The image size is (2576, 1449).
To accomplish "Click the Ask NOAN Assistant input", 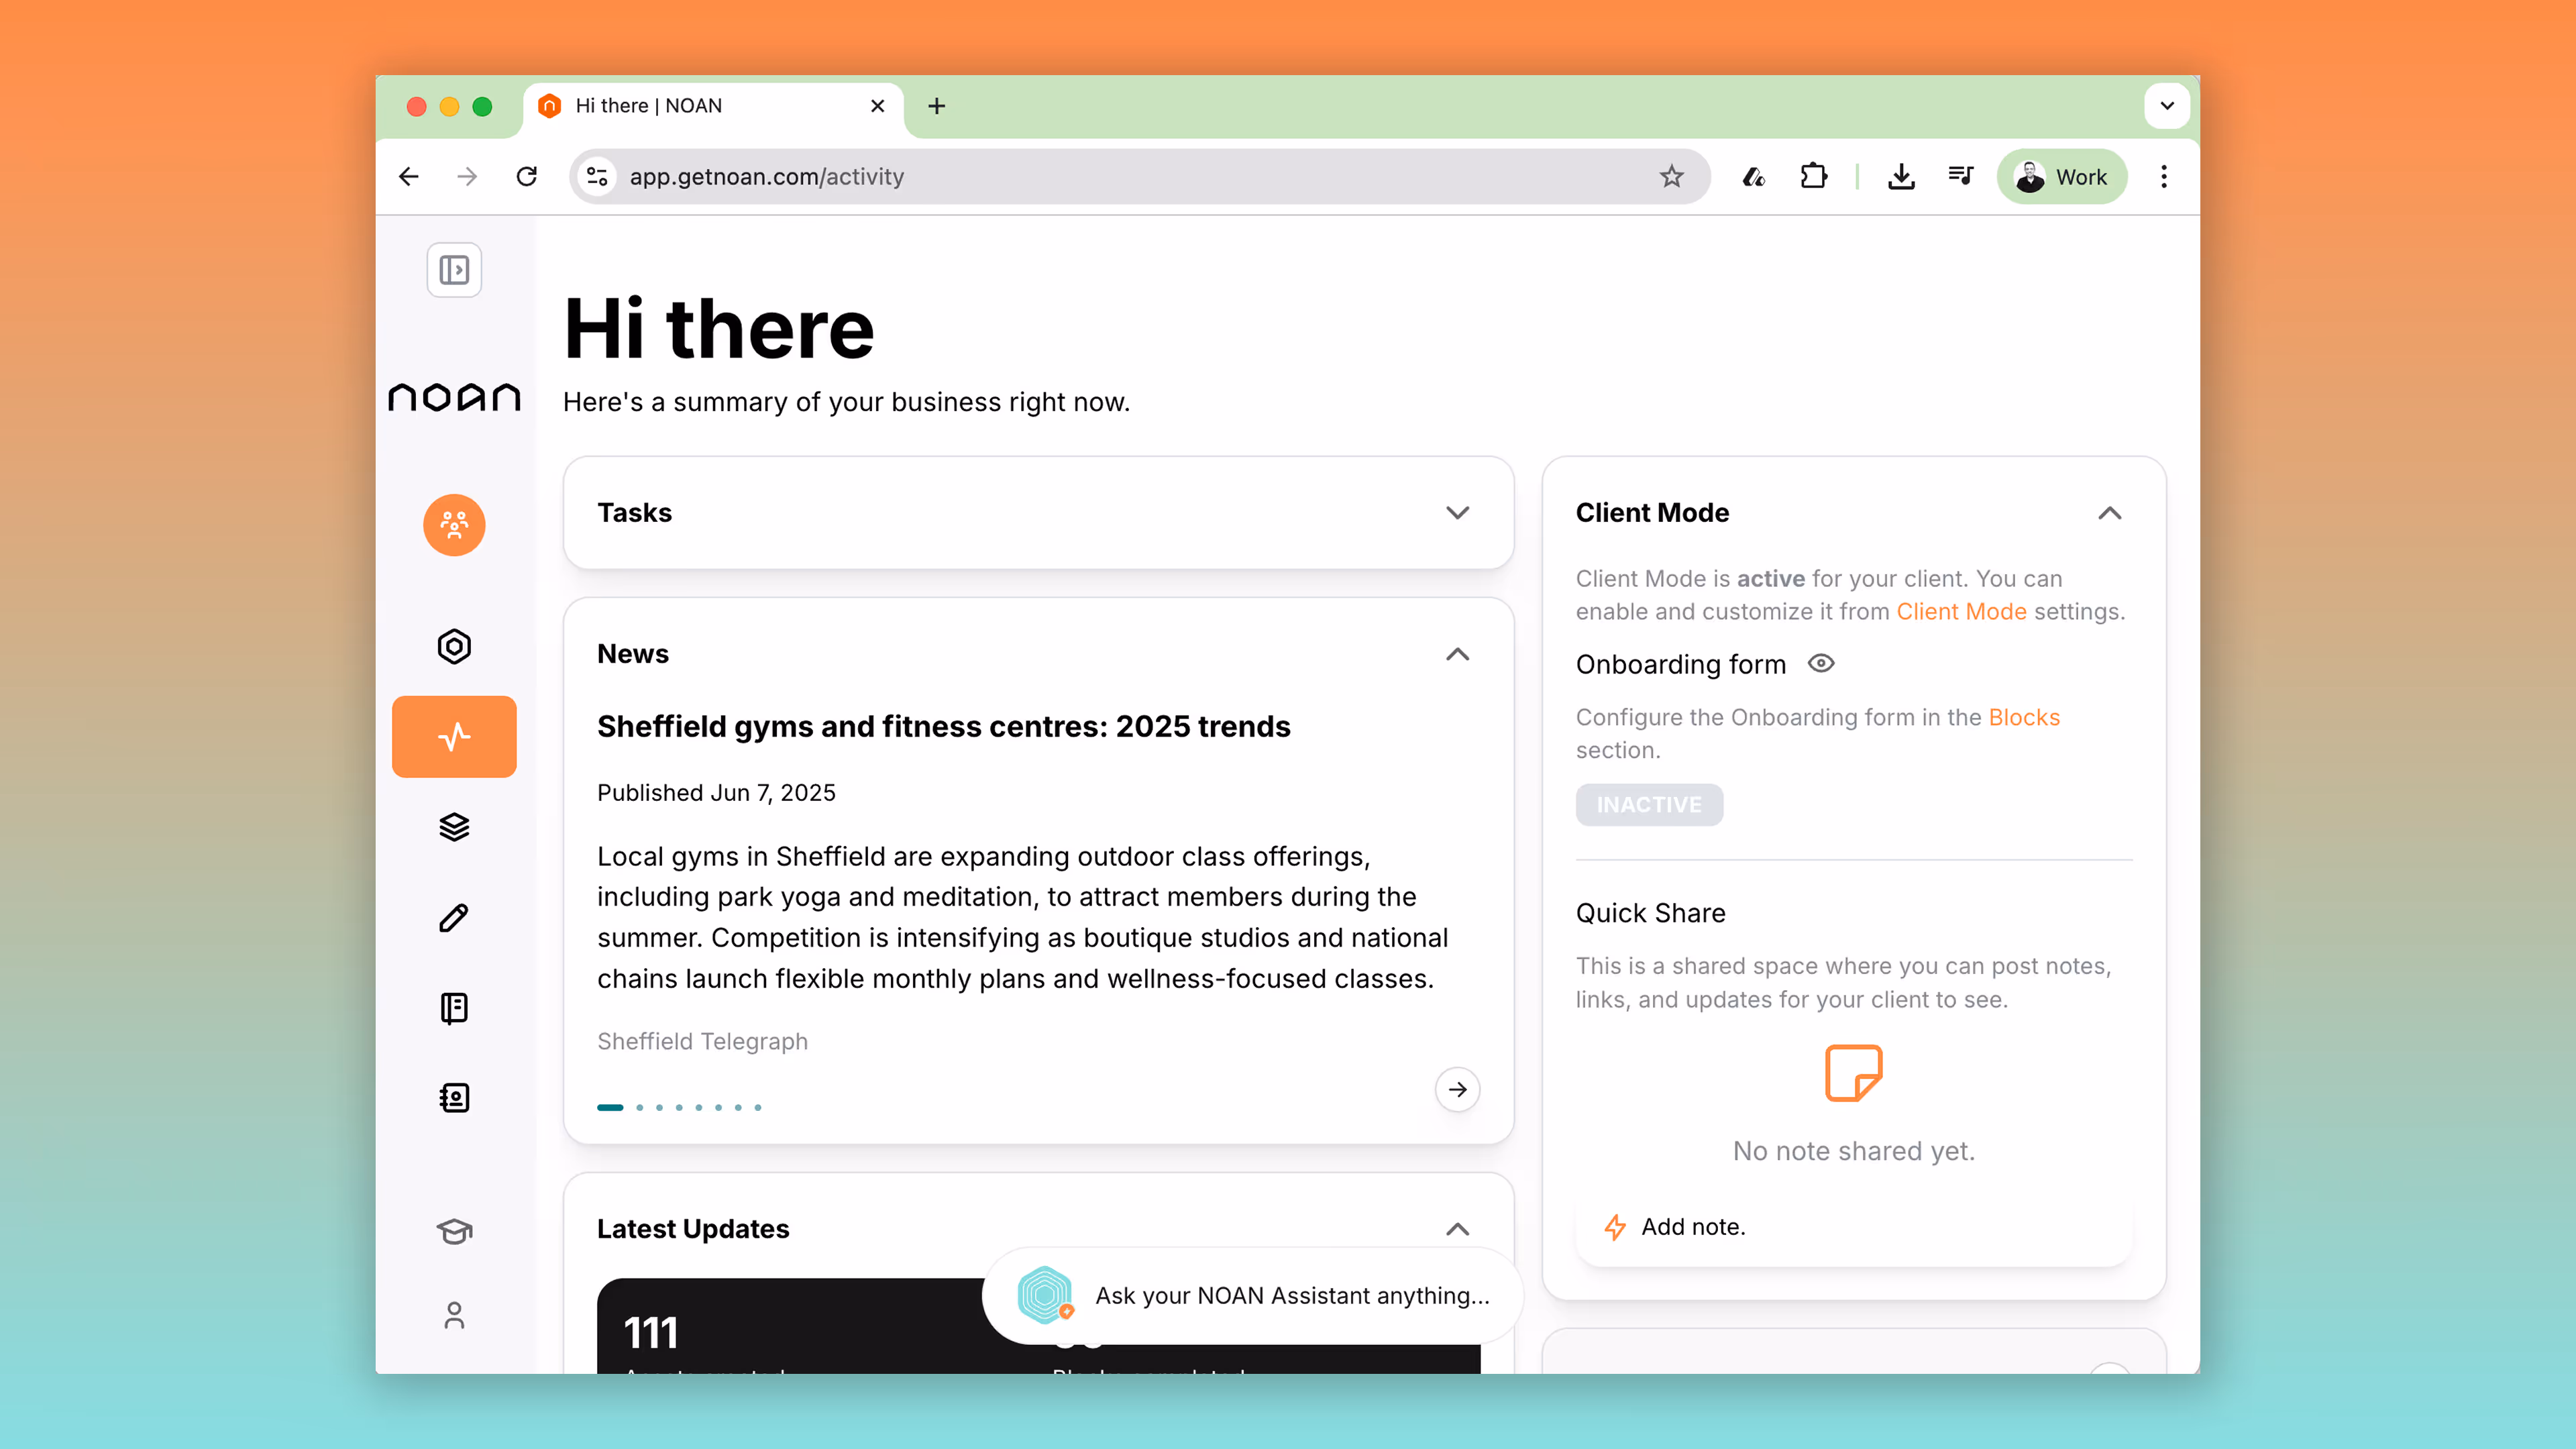I will click(1253, 1295).
